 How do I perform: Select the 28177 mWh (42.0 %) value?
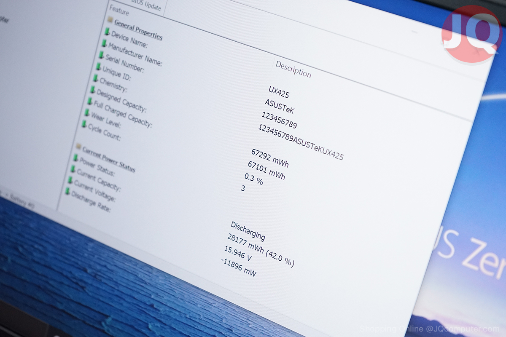(261, 250)
